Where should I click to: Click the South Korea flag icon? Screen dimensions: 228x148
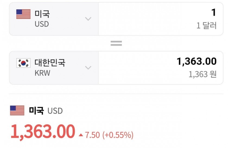pyautogui.click(x=23, y=63)
